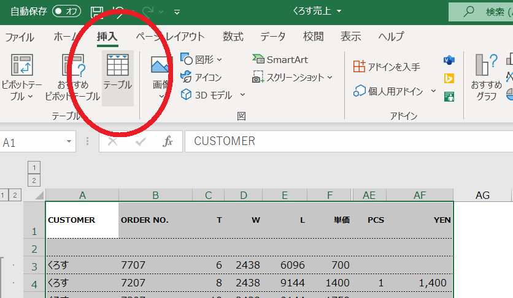Click cell with order number 7707

(155, 265)
